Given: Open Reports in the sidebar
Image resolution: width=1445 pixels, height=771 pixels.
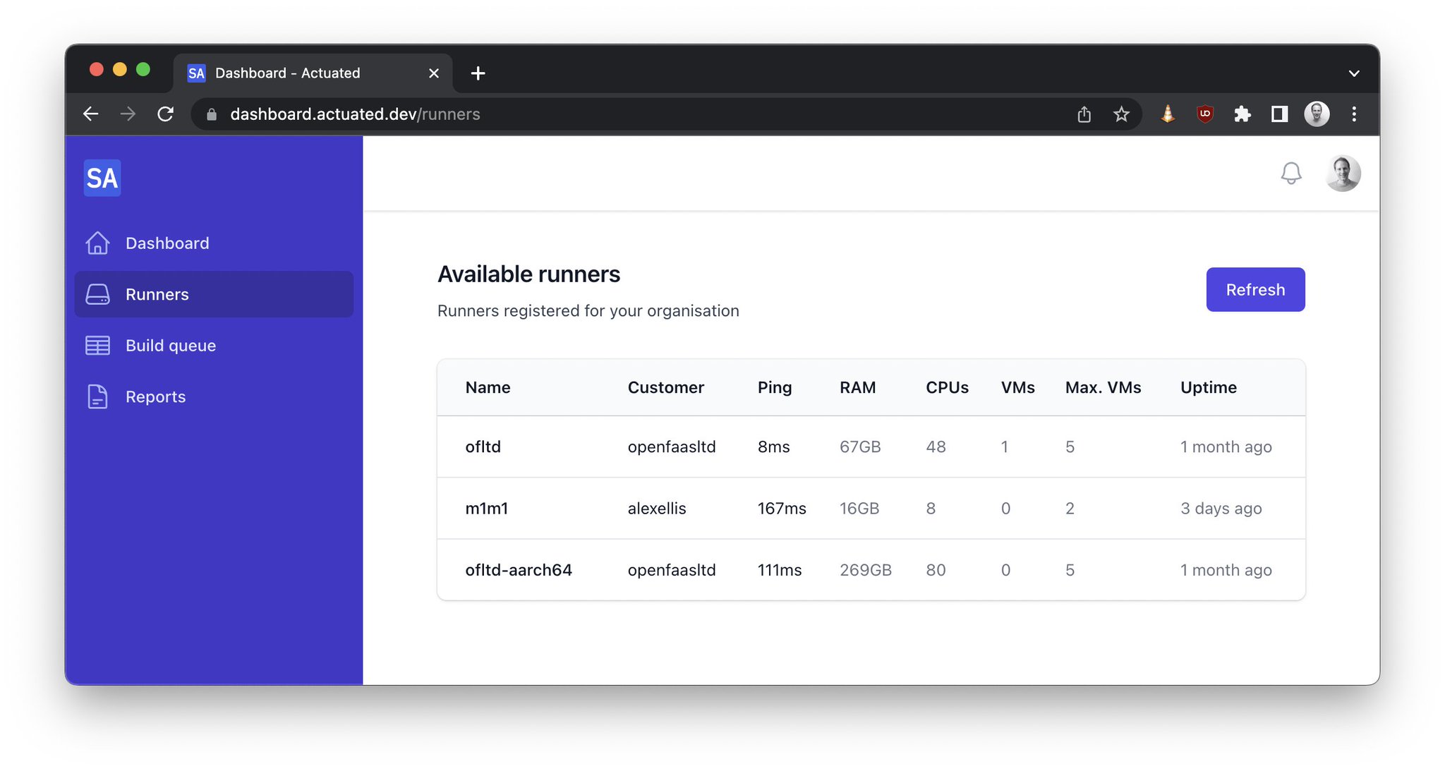Looking at the screenshot, I should tap(214, 396).
